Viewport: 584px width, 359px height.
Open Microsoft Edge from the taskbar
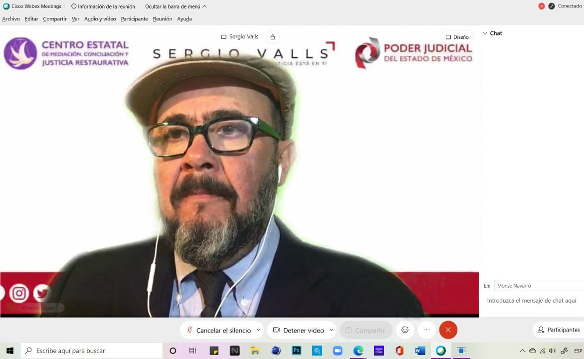[358, 351]
